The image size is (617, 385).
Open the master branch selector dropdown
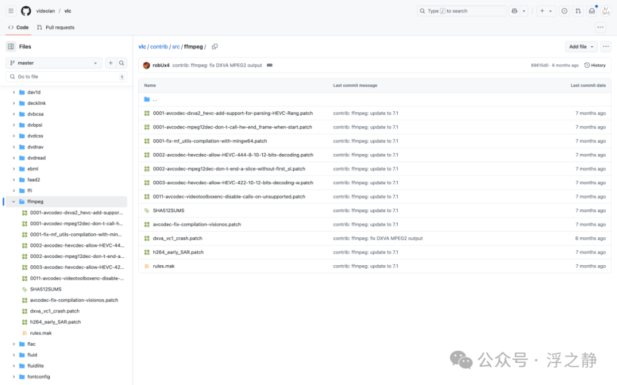(x=54, y=63)
